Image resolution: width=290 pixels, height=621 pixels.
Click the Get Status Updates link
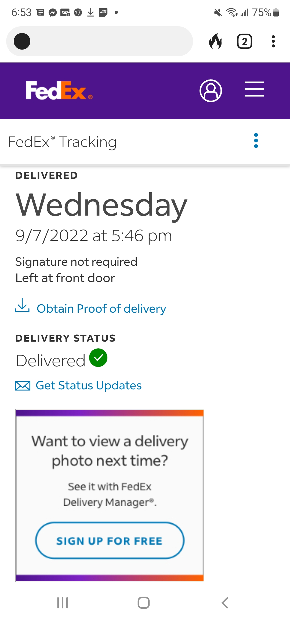(x=89, y=386)
